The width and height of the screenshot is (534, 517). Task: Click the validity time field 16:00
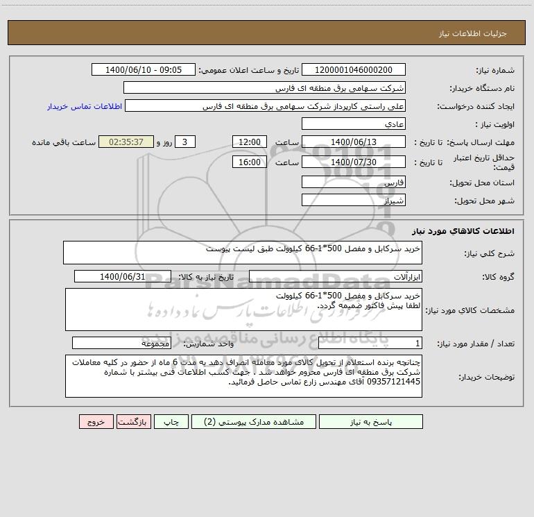point(249,162)
